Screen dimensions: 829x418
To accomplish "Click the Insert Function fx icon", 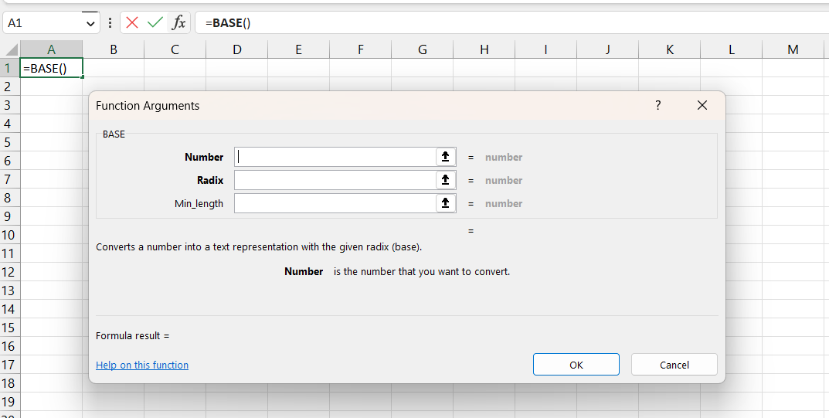I will tap(178, 22).
